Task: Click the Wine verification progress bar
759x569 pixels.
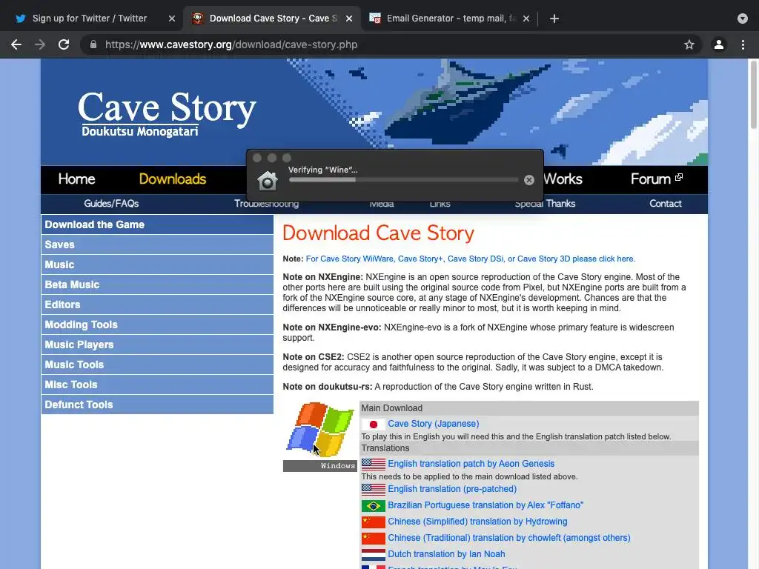Action: 403,180
